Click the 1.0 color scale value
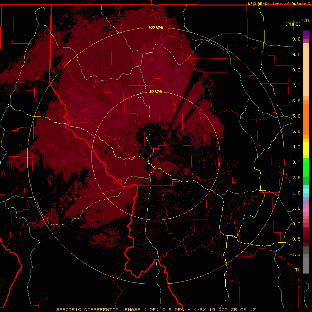312x312 pixels. click(296, 208)
